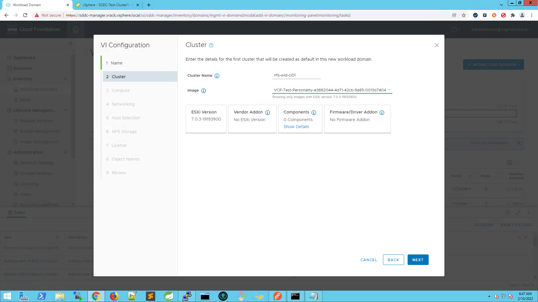This screenshot has height=302, width=538.
Task: Open Licensing in sidebar
Action: pos(29,184)
